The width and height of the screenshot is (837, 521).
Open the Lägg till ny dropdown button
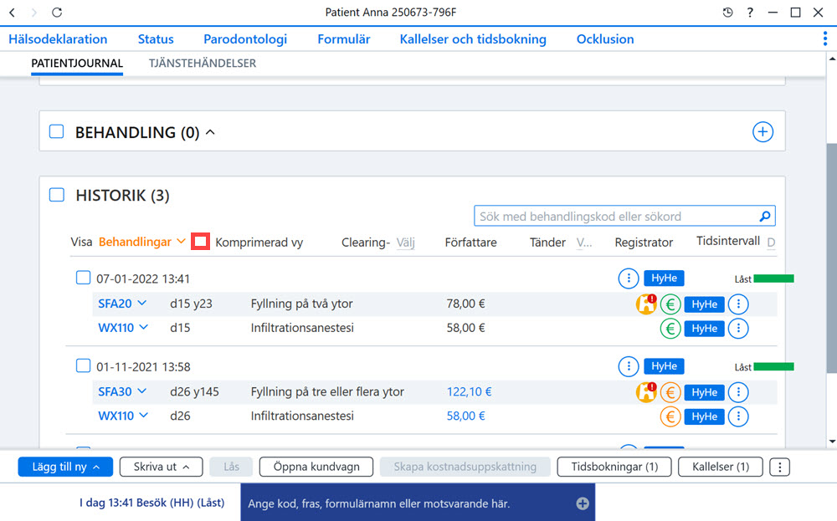click(65, 467)
